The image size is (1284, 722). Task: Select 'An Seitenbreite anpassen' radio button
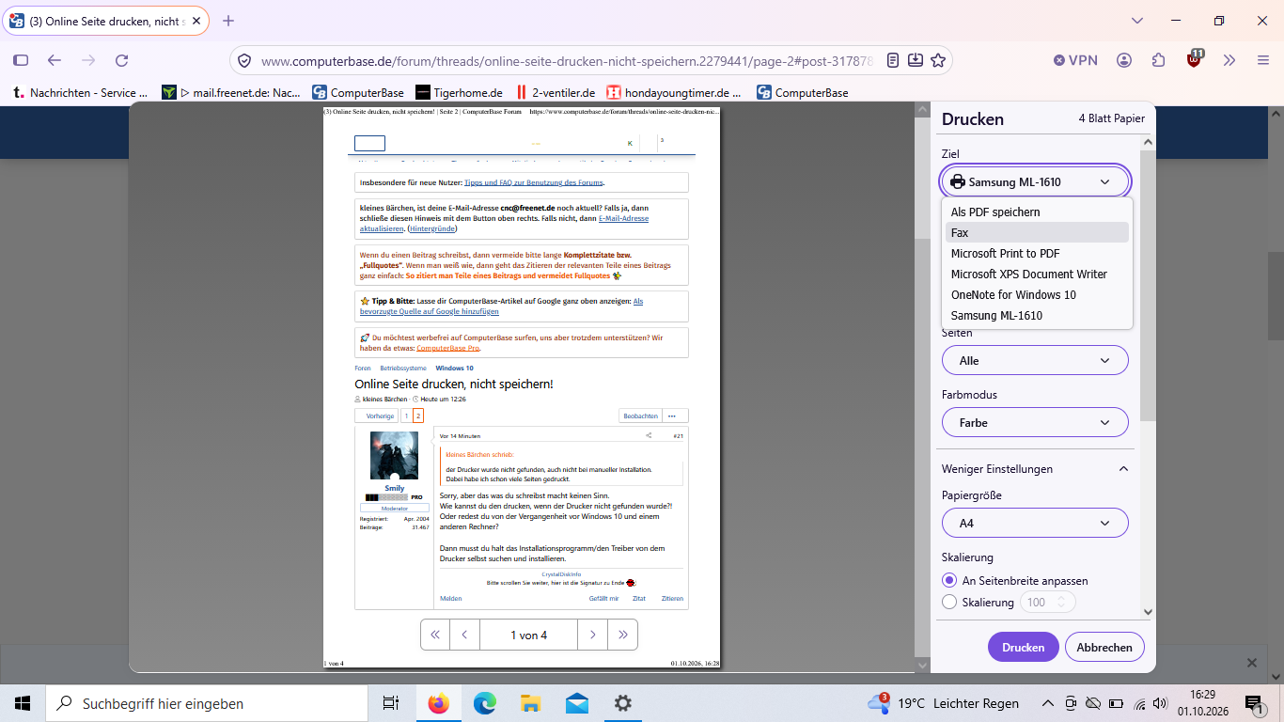point(949,581)
